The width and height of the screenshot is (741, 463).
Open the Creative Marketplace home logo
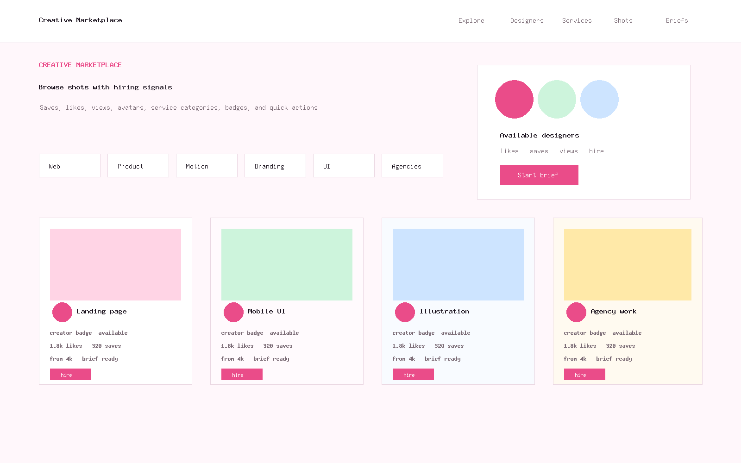pyautogui.click(x=80, y=20)
